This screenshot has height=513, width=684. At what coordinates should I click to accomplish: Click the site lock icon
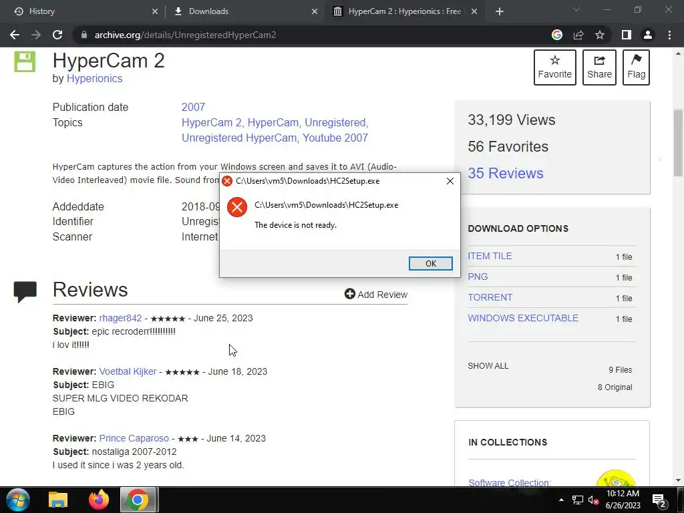(x=84, y=35)
